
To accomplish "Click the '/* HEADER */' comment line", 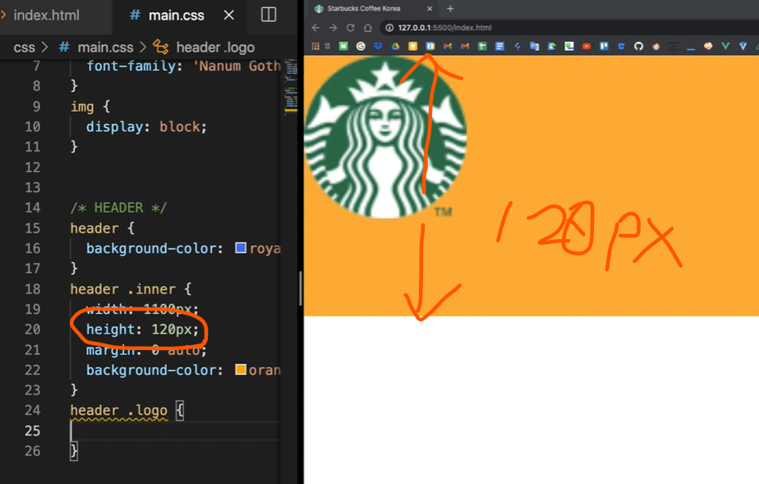I will point(118,208).
